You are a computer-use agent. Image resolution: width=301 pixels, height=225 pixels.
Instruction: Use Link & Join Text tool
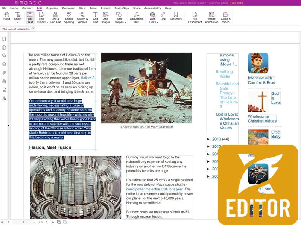pos(55,18)
